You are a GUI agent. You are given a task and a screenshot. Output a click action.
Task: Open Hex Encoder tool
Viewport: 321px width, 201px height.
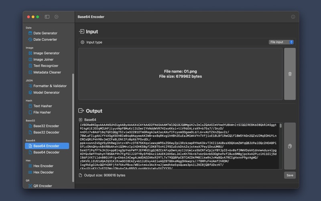point(43,166)
